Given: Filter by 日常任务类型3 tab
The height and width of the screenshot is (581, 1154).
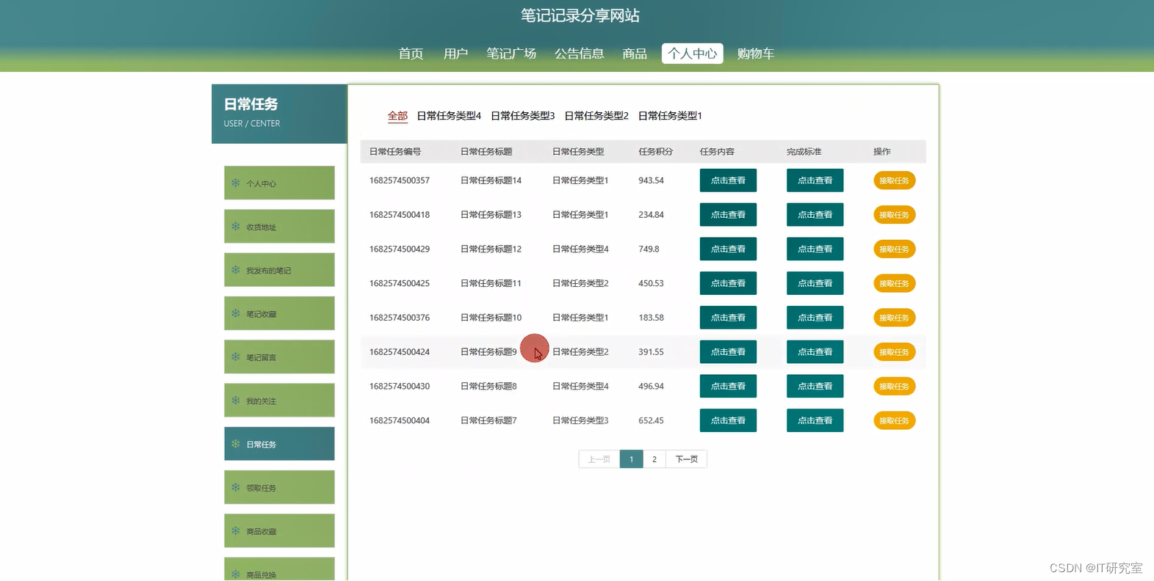Looking at the screenshot, I should point(523,116).
